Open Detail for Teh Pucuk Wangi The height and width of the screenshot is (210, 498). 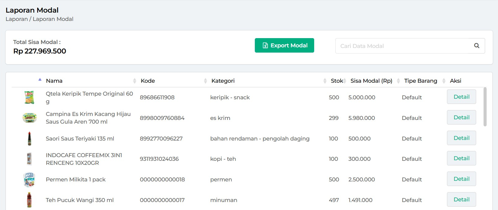tap(461, 200)
